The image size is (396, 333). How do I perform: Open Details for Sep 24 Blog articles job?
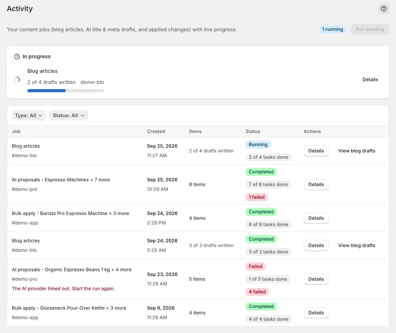(316, 245)
